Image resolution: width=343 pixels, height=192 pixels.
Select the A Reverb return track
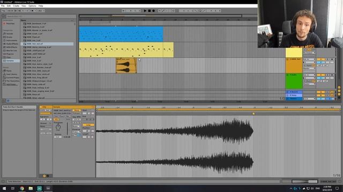(x=294, y=92)
